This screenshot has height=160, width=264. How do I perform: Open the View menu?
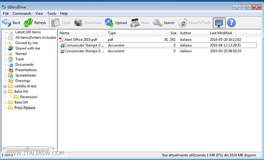(x=39, y=14)
